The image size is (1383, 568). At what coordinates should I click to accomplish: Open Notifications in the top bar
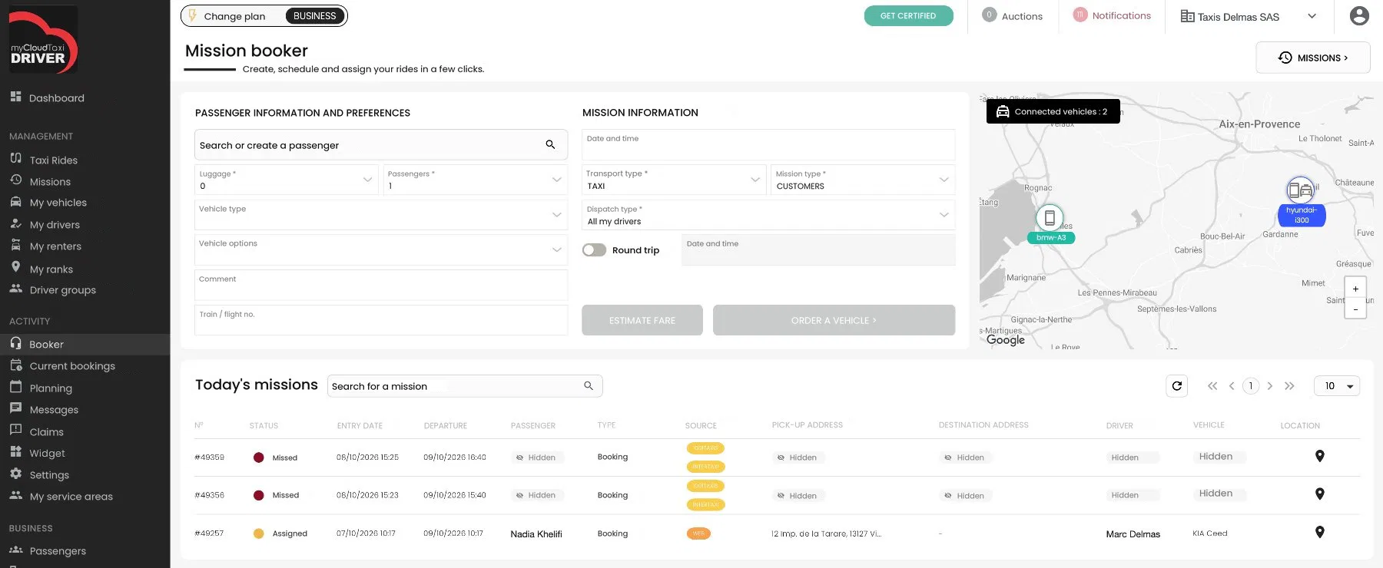click(1112, 15)
